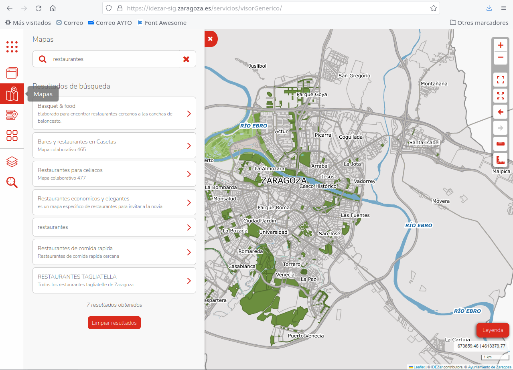The height and width of the screenshot is (370, 513).
Task: Select the area measurement tool
Action: click(500, 160)
